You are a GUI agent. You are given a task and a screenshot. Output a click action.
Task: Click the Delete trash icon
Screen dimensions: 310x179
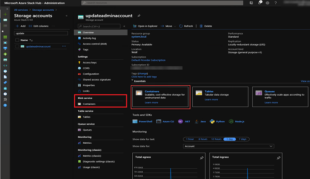tap(201, 26)
